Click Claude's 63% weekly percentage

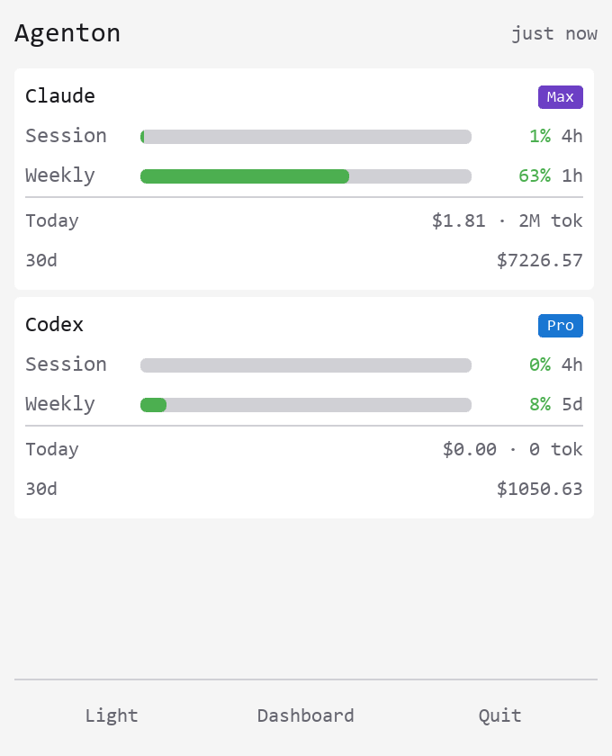(x=535, y=175)
